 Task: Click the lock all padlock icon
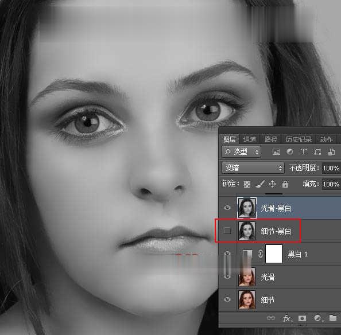[285, 184]
